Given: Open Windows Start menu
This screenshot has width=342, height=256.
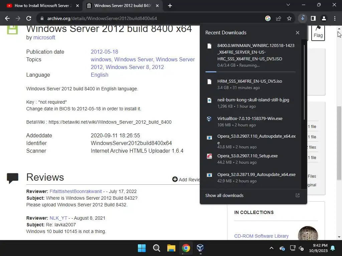Looking at the screenshot, I should 142,248.
